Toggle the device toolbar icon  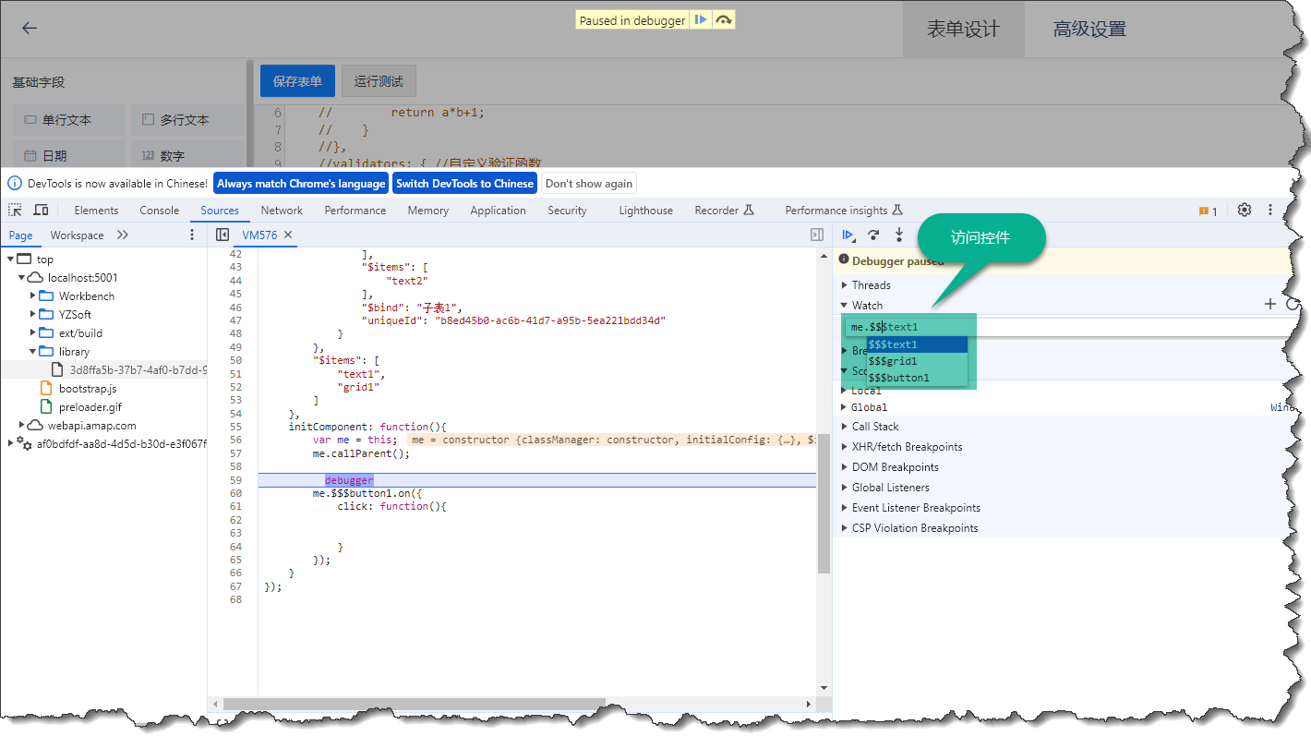[x=41, y=210]
